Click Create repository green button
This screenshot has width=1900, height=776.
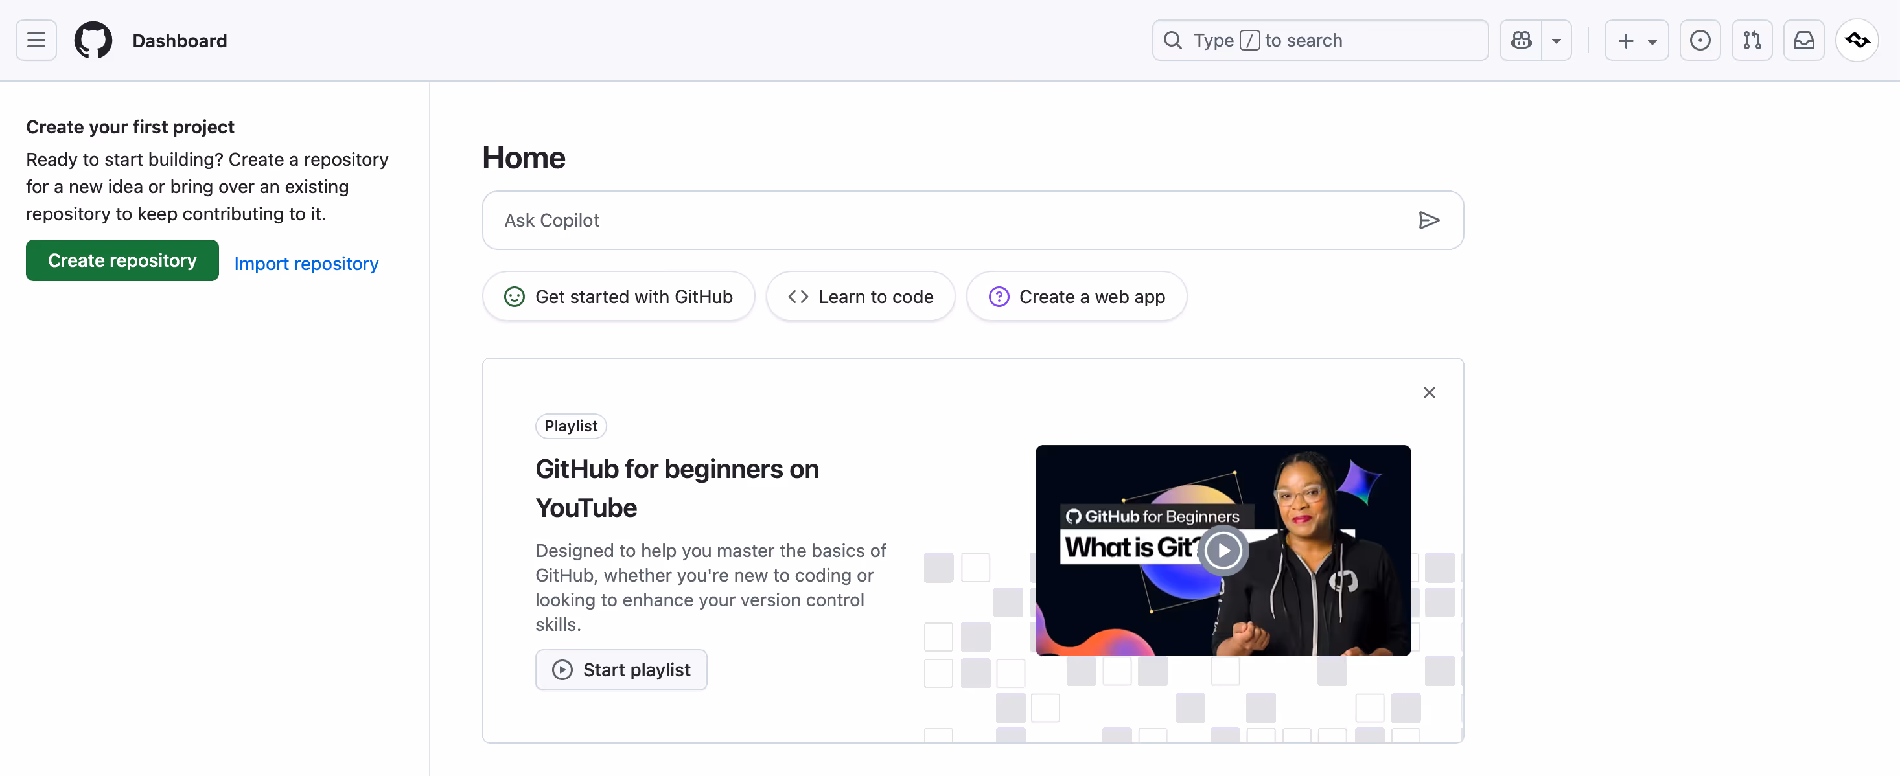[x=122, y=260]
